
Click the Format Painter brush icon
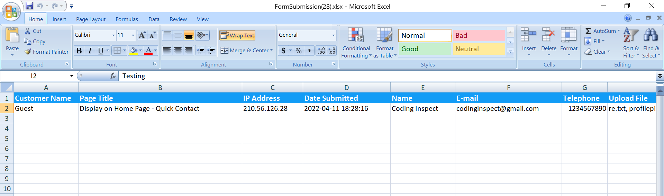[28, 52]
